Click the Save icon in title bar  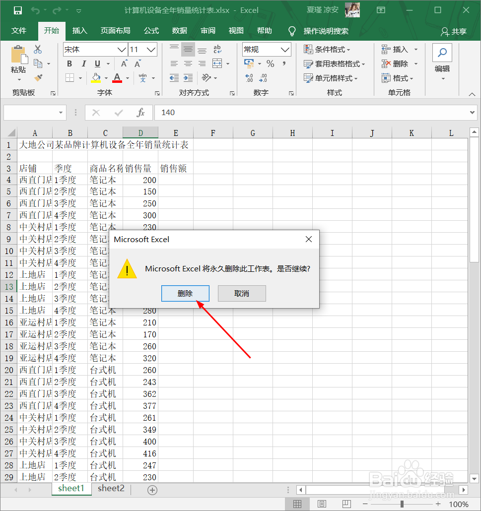(17, 10)
